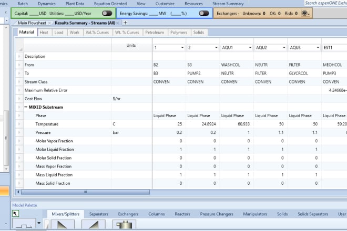
Task: Show Separators in Model Palette
Action: 99,214
